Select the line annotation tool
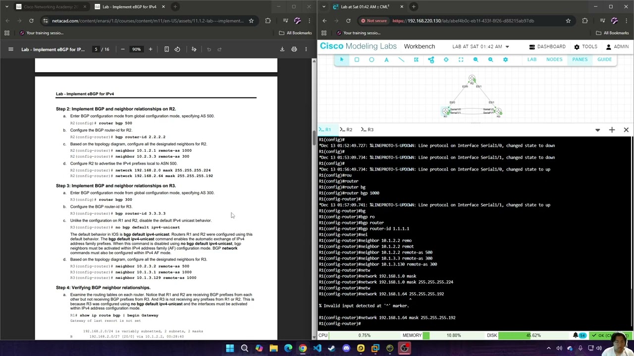The image size is (634, 356). click(x=401, y=60)
